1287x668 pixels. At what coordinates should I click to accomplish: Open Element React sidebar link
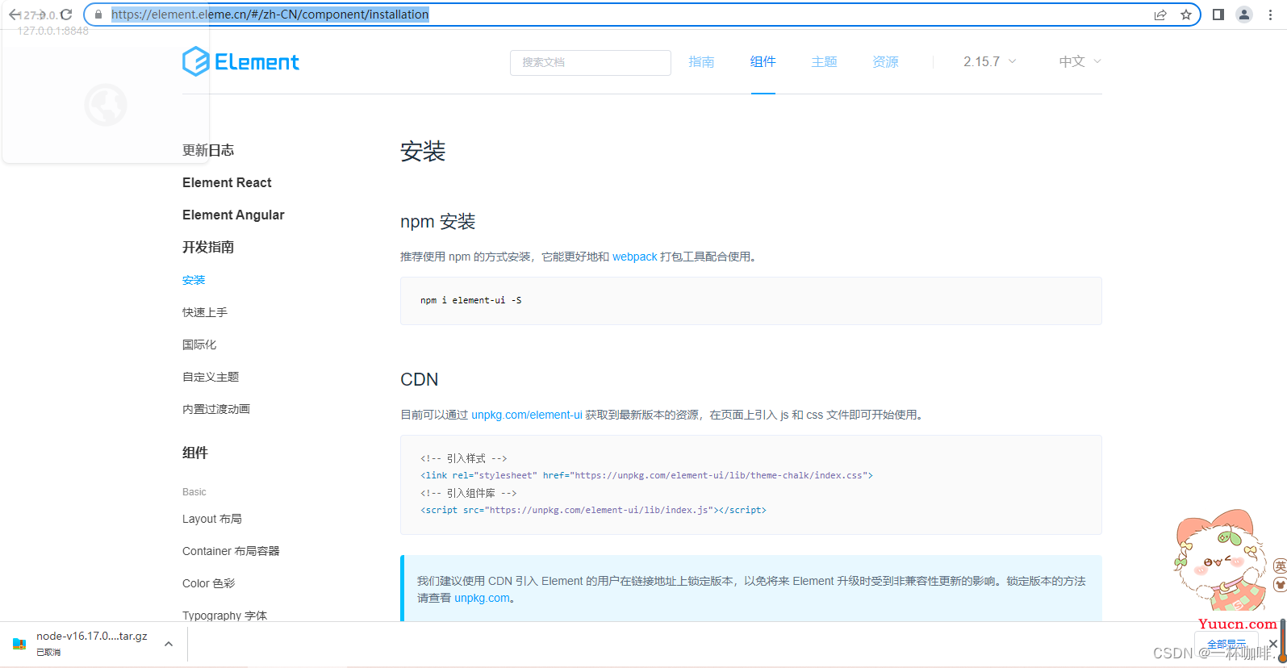click(227, 182)
